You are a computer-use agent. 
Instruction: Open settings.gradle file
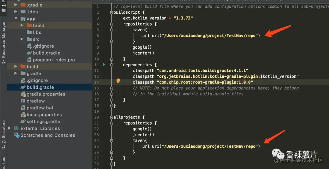pos(44,122)
